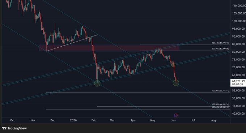Click the 110,000.00 price axis label
The image size is (246, 133).
tap(239, 6)
